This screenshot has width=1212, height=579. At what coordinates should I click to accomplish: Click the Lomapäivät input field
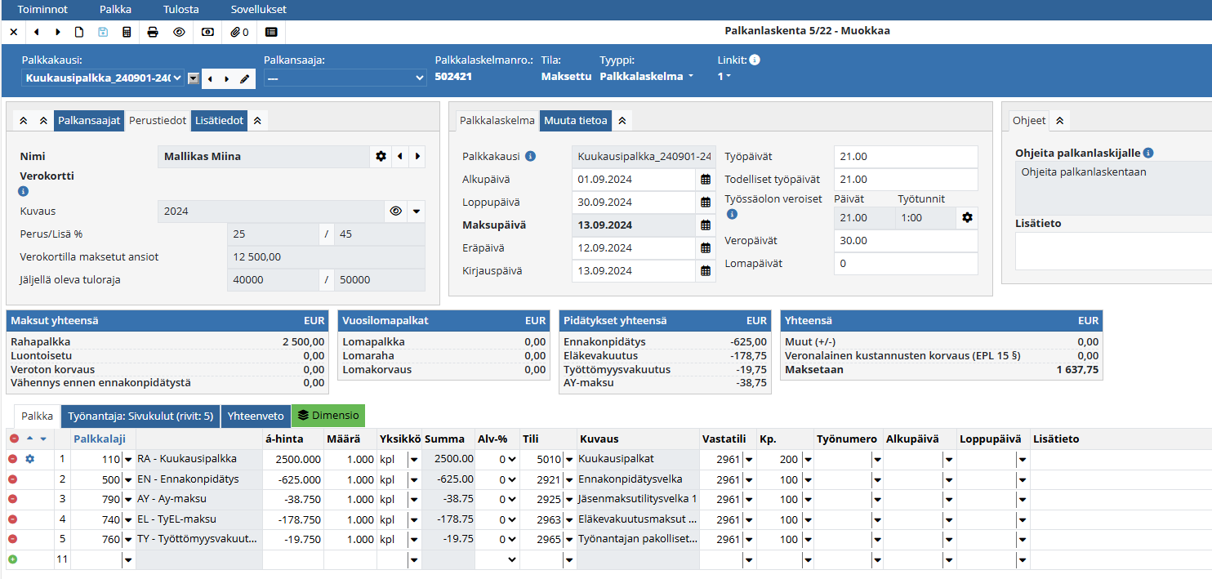pos(905,264)
